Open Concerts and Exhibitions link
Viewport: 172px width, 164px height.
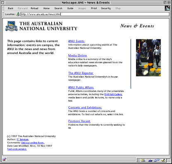[x=85, y=107]
